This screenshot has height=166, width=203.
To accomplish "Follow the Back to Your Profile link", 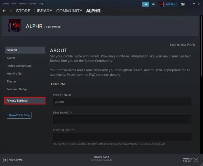I will [x=182, y=45].
